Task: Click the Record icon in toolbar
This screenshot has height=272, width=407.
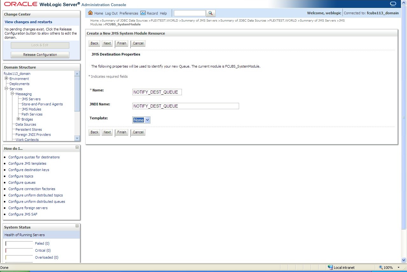Action: (143, 13)
